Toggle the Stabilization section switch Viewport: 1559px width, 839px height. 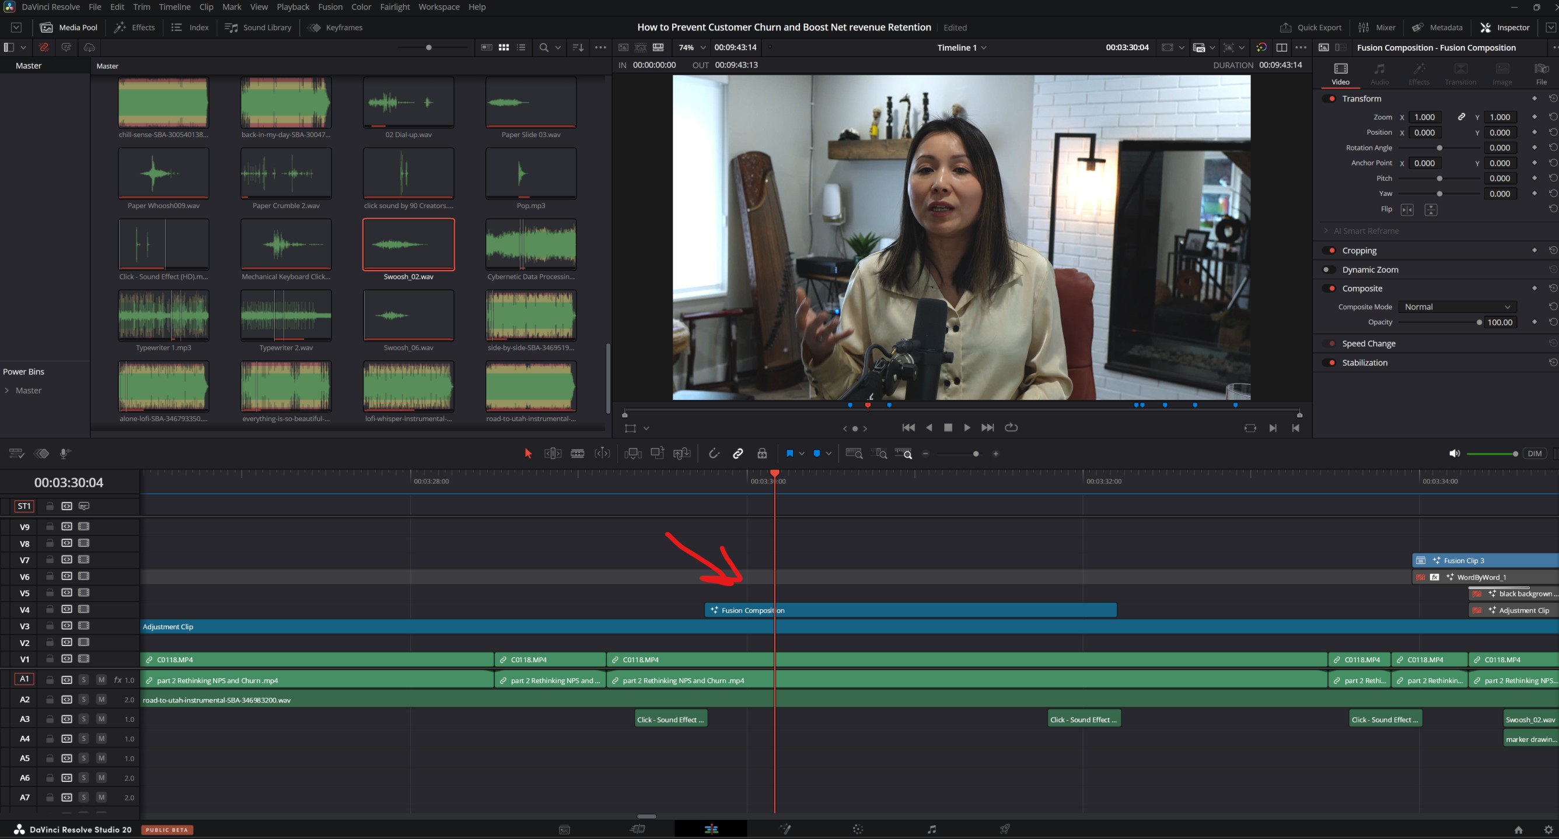coord(1330,362)
